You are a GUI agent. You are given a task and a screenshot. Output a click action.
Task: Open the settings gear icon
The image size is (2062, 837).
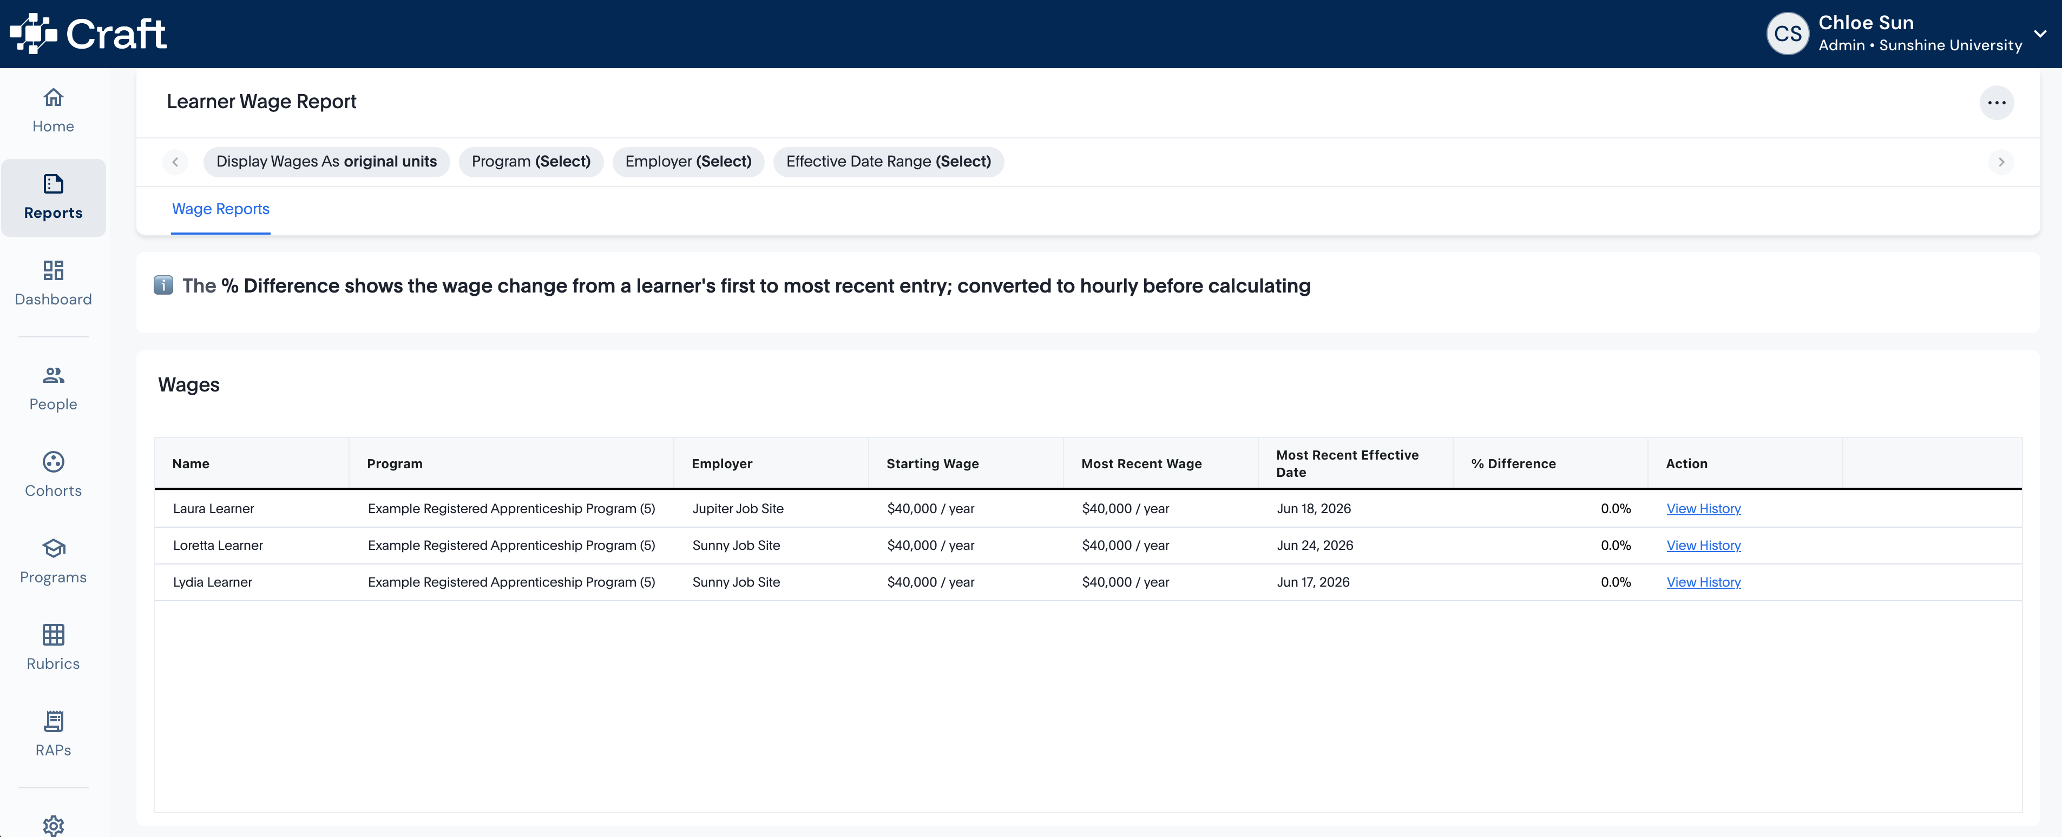pyautogui.click(x=53, y=825)
